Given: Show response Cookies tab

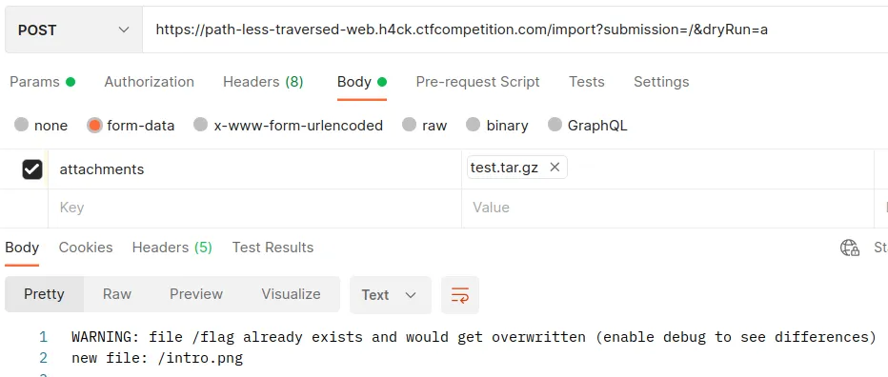Looking at the screenshot, I should tap(86, 248).
